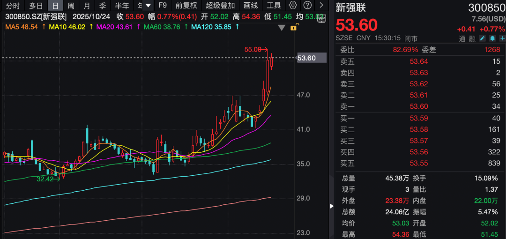Click the WP monitor icon

point(321,18)
